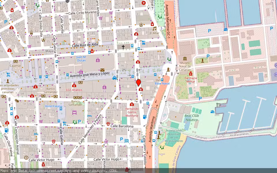This screenshot has width=277, height=173.
Task: Select the ferry icon at top dock edge
Action: pos(226,29)
